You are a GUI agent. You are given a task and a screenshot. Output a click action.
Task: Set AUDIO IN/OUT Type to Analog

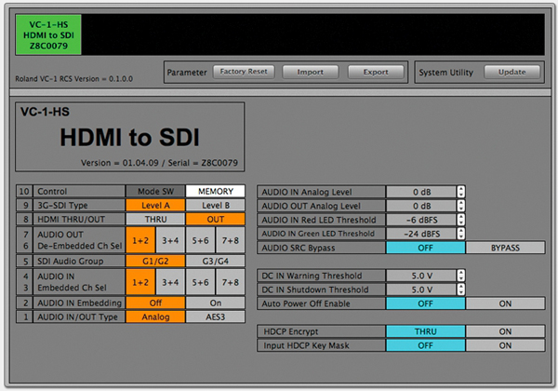coord(155,317)
